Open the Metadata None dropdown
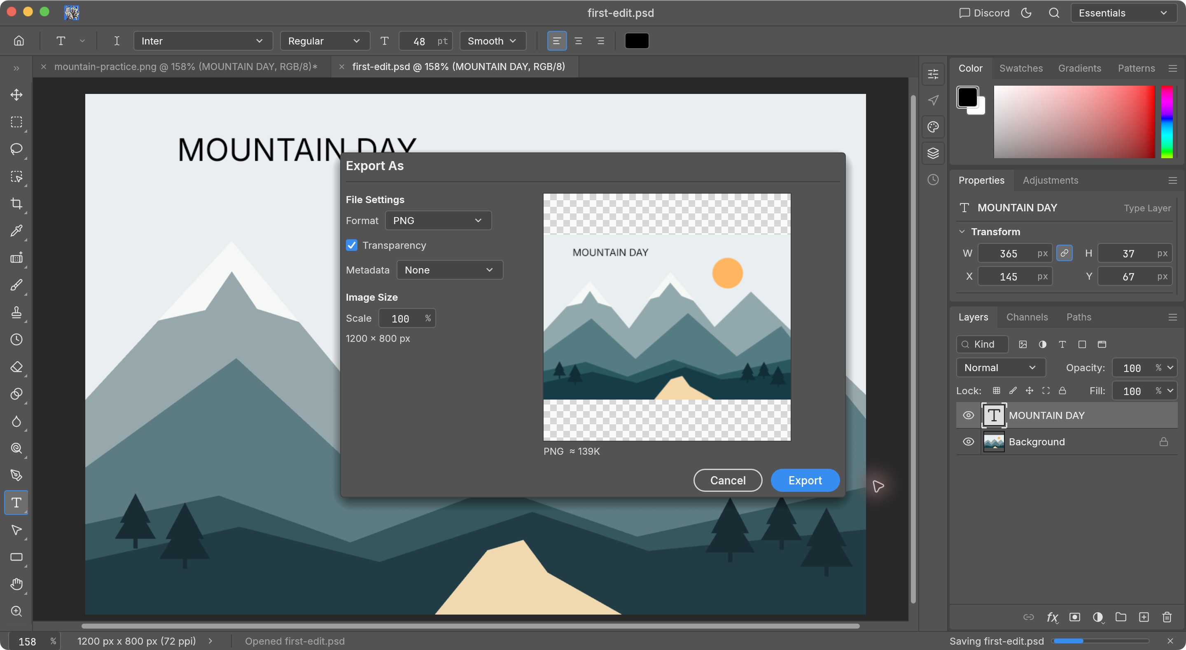 click(x=450, y=270)
